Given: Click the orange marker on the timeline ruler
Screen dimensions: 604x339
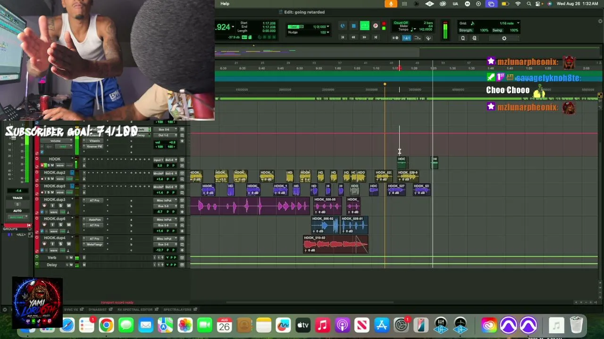Looking at the screenshot, I should point(385,85).
